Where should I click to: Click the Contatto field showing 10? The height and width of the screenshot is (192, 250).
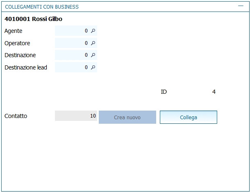point(76,116)
